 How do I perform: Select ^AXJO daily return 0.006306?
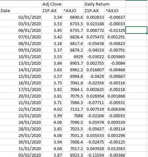click(115, 109)
